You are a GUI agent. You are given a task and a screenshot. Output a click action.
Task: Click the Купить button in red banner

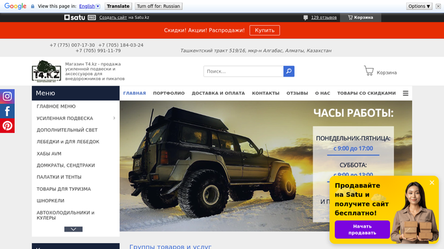click(265, 30)
